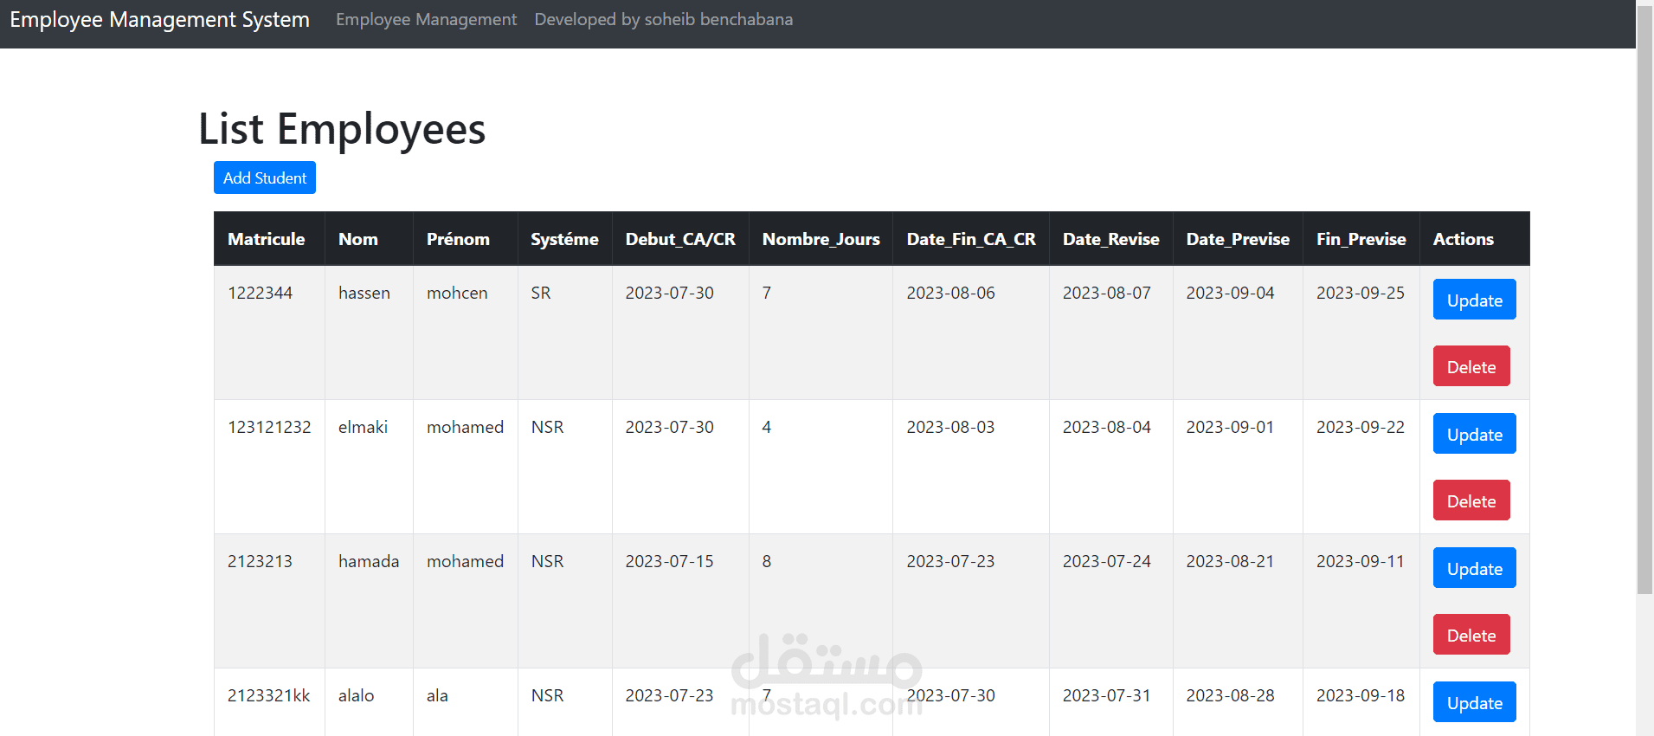Delete employee elmaki mohamed
1654x736 pixels.
(1471, 500)
